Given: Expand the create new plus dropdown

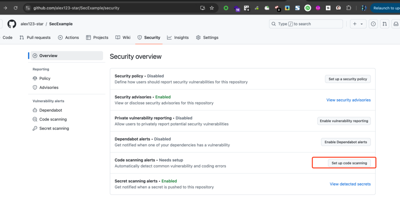Looking at the screenshot, I should [358, 24].
